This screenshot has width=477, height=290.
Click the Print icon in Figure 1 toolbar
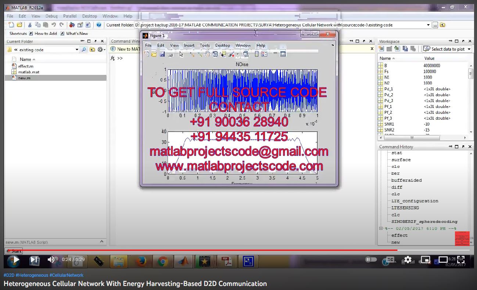click(x=170, y=54)
